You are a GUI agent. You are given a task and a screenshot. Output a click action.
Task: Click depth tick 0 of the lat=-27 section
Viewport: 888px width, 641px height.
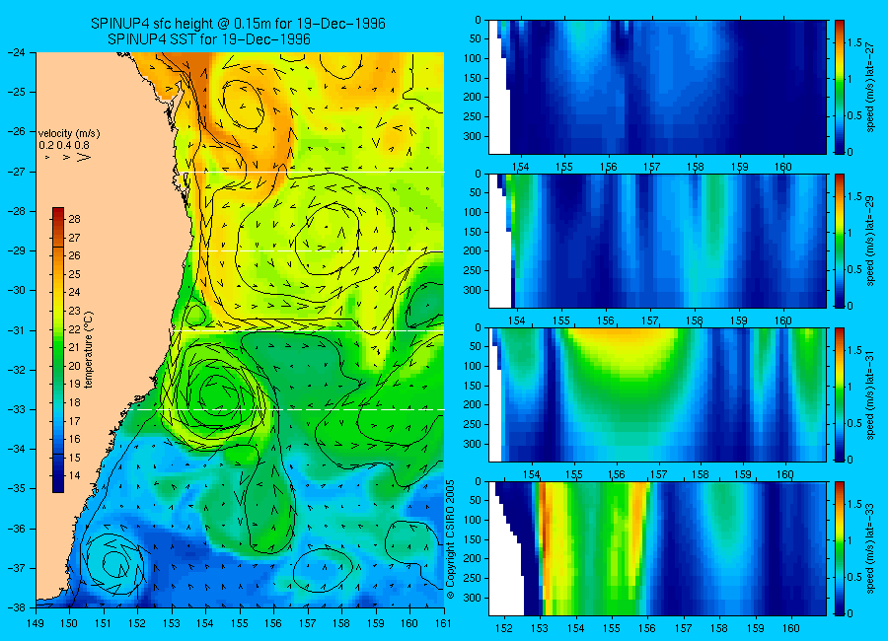click(478, 21)
